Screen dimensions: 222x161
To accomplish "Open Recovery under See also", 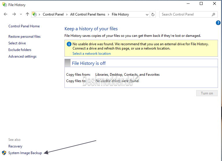I will 15,146.
